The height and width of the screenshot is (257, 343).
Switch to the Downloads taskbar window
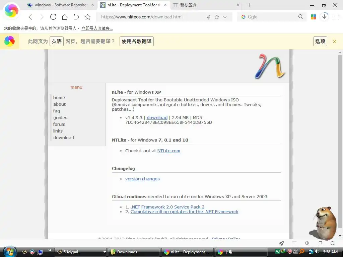click(134, 252)
